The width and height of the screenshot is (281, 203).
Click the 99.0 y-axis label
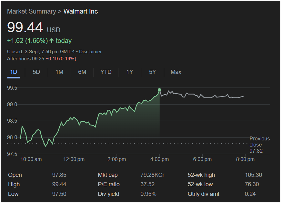point(12,104)
